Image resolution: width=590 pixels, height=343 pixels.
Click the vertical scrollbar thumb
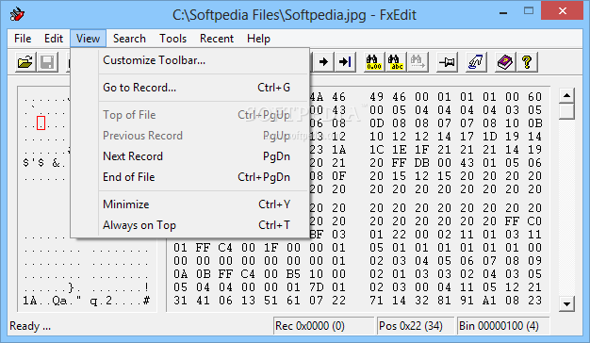pyautogui.click(x=566, y=111)
